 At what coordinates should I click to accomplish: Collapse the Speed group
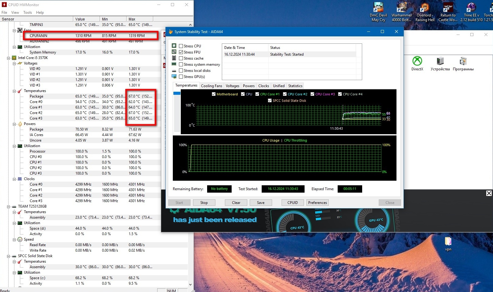[14, 239]
